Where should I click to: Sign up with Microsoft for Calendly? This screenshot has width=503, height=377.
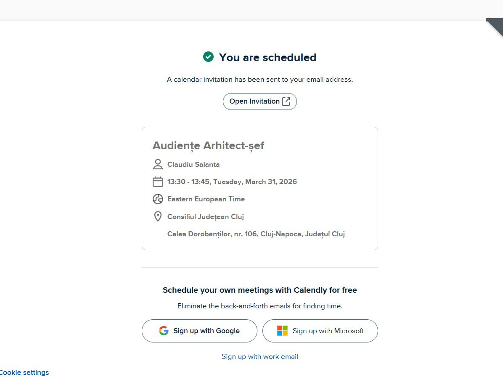click(x=320, y=331)
